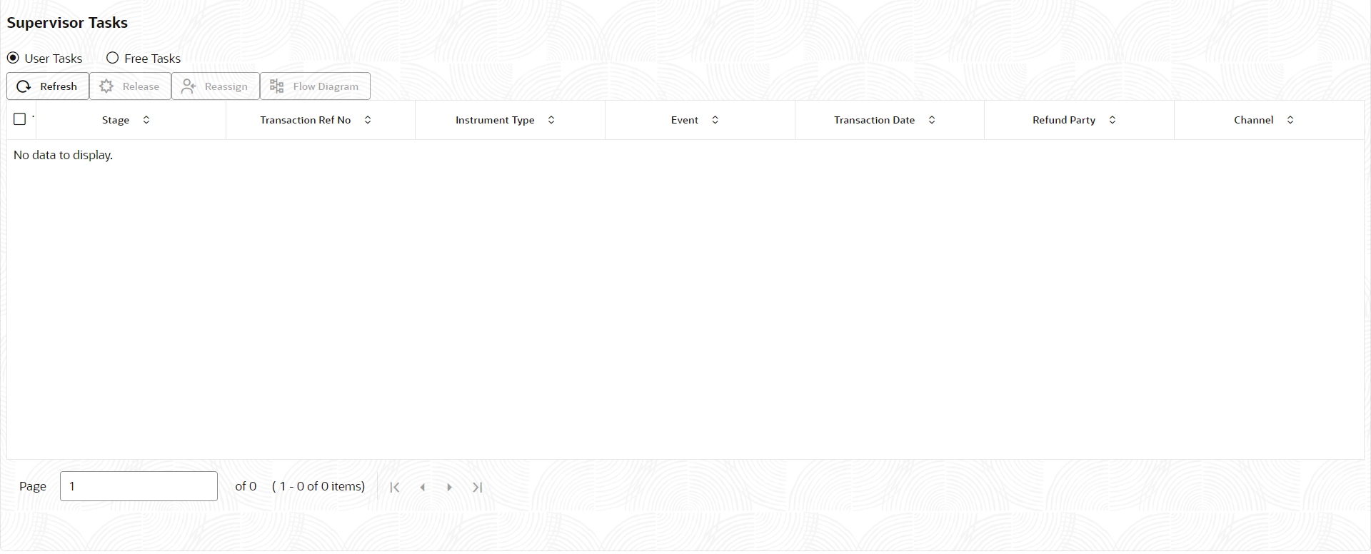Click the Transaction Date column header
Viewport: 1371px width, 554px height.
[x=874, y=120]
